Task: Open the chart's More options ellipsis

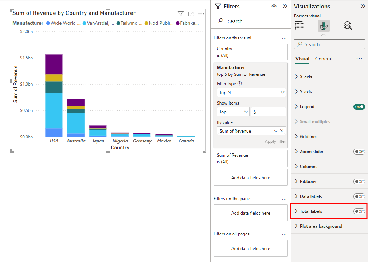Action: (201, 14)
